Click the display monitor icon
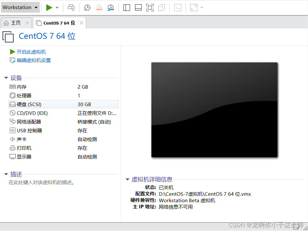308x231 pixels. pos(12,157)
